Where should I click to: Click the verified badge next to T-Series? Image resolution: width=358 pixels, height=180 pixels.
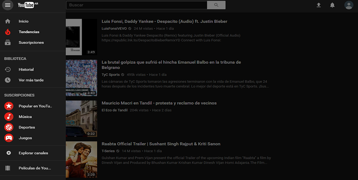[118, 151]
